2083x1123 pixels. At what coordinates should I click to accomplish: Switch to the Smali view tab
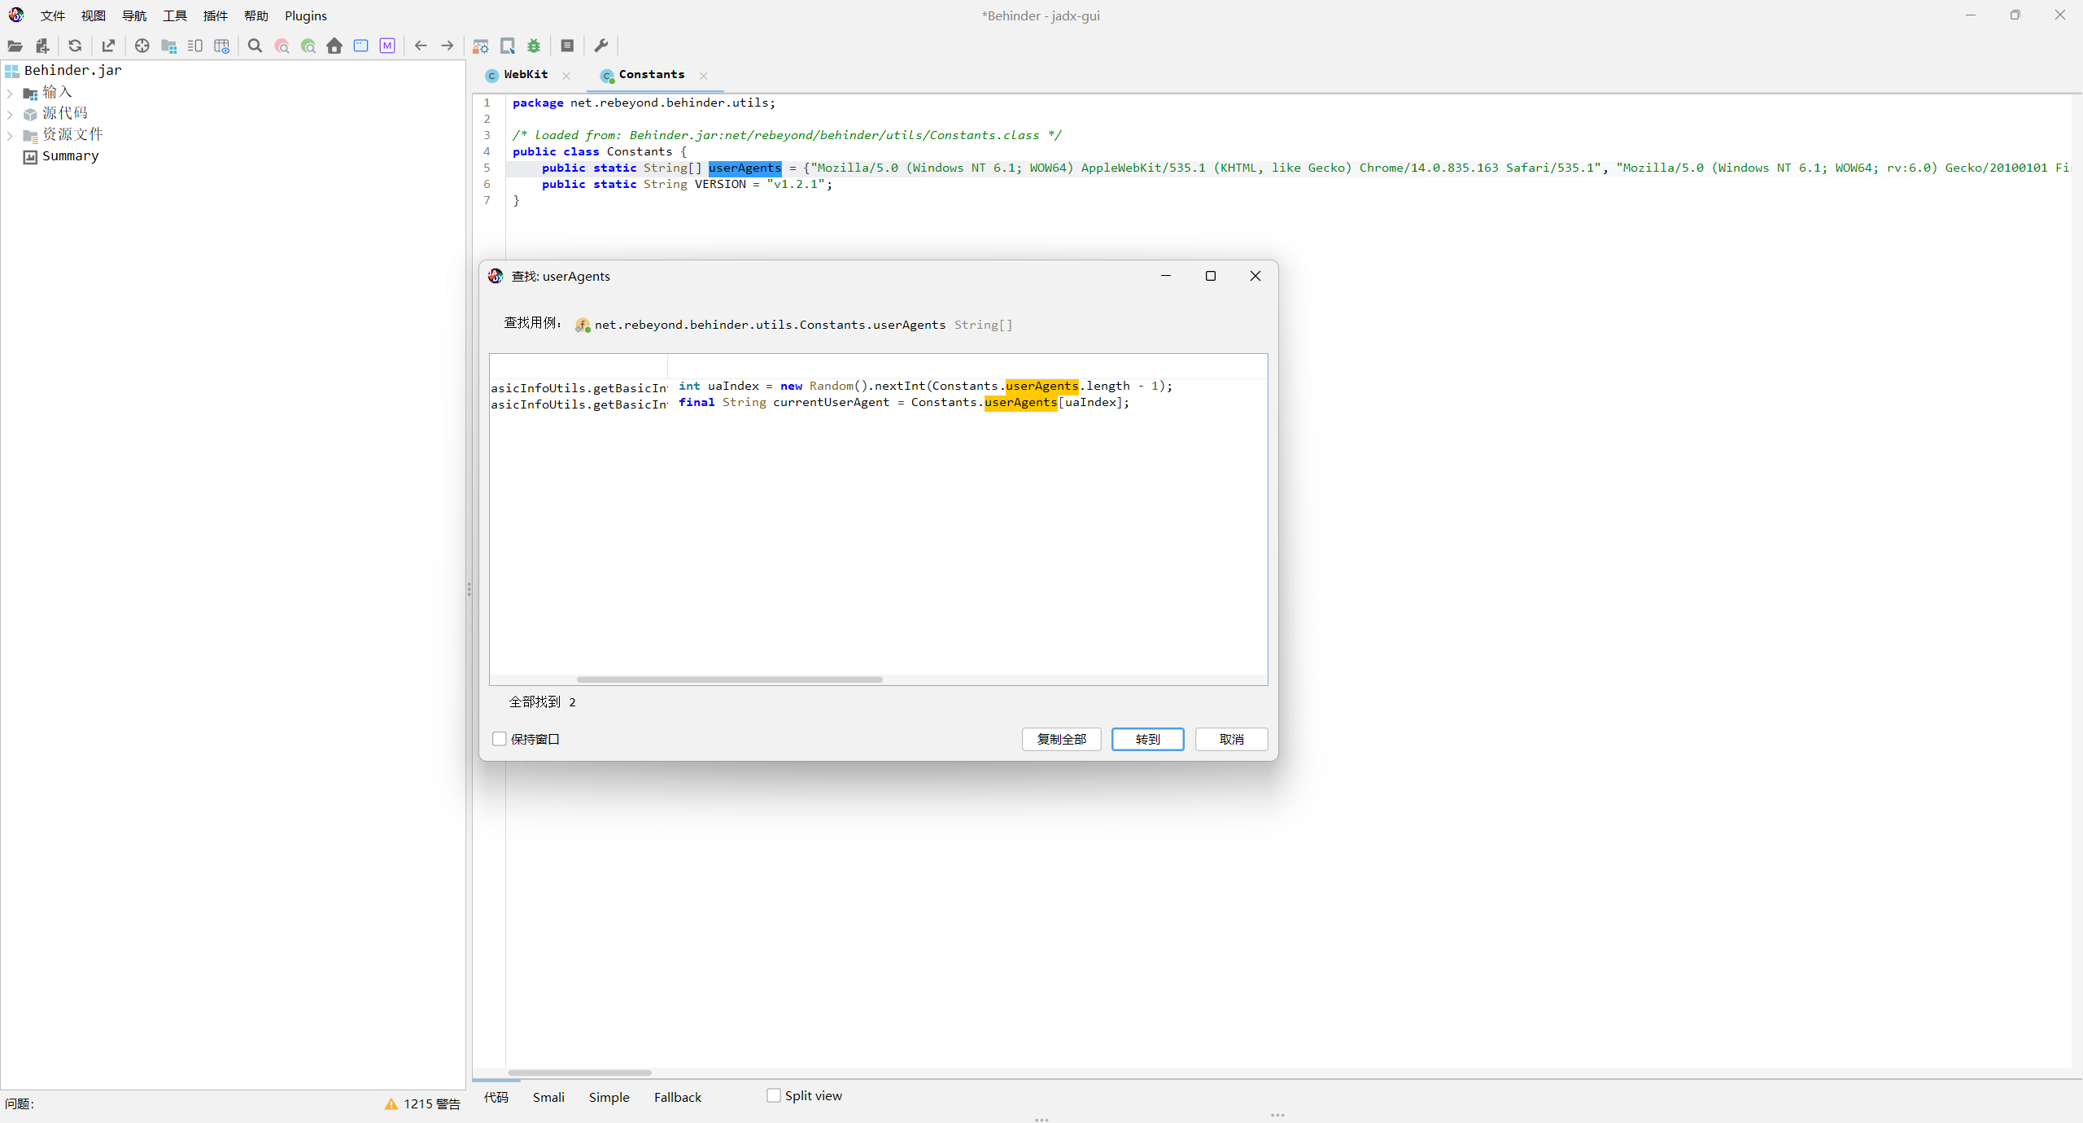point(548,1097)
